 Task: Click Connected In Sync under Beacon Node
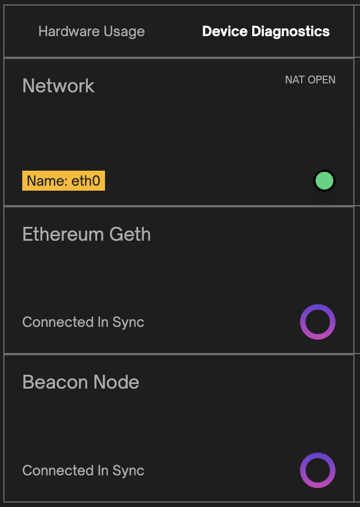(x=83, y=471)
